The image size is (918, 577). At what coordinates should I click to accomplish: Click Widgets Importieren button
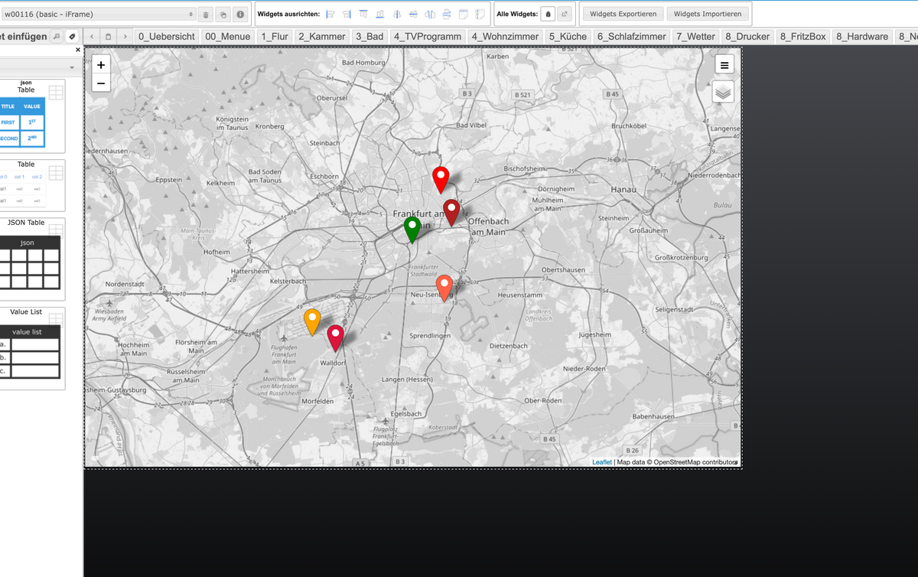tap(707, 15)
